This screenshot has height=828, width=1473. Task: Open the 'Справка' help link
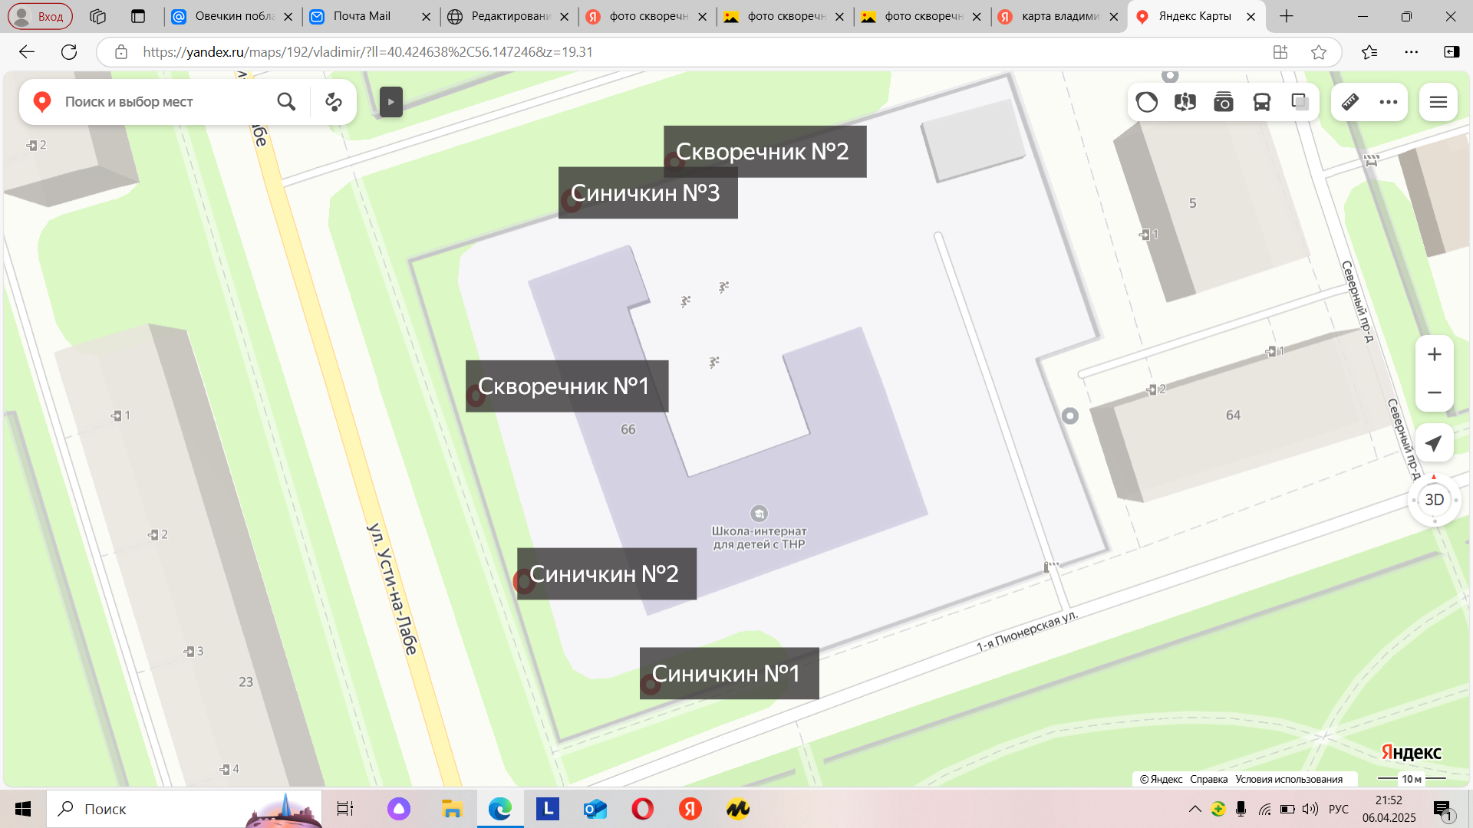[1208, 779]
